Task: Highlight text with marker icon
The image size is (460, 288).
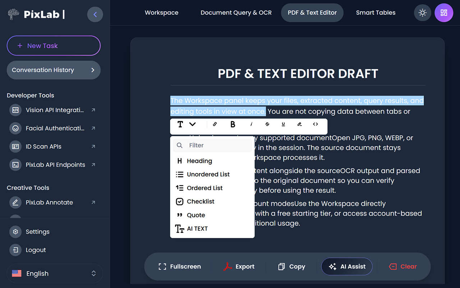Action: [299, 124]
